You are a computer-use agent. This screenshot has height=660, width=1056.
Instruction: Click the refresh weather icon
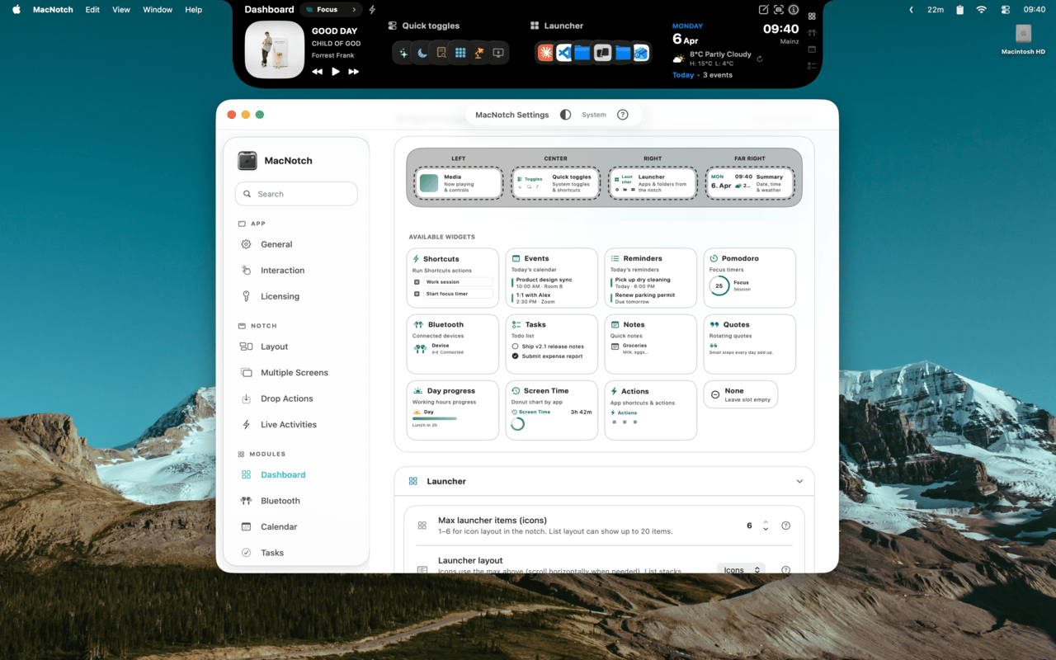pos(759,59)
